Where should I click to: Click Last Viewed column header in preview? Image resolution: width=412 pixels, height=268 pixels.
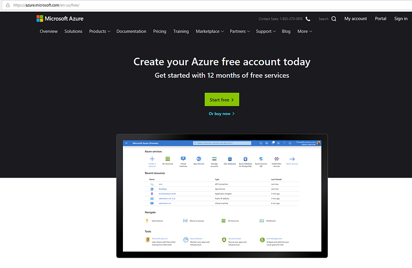[276, 179]
